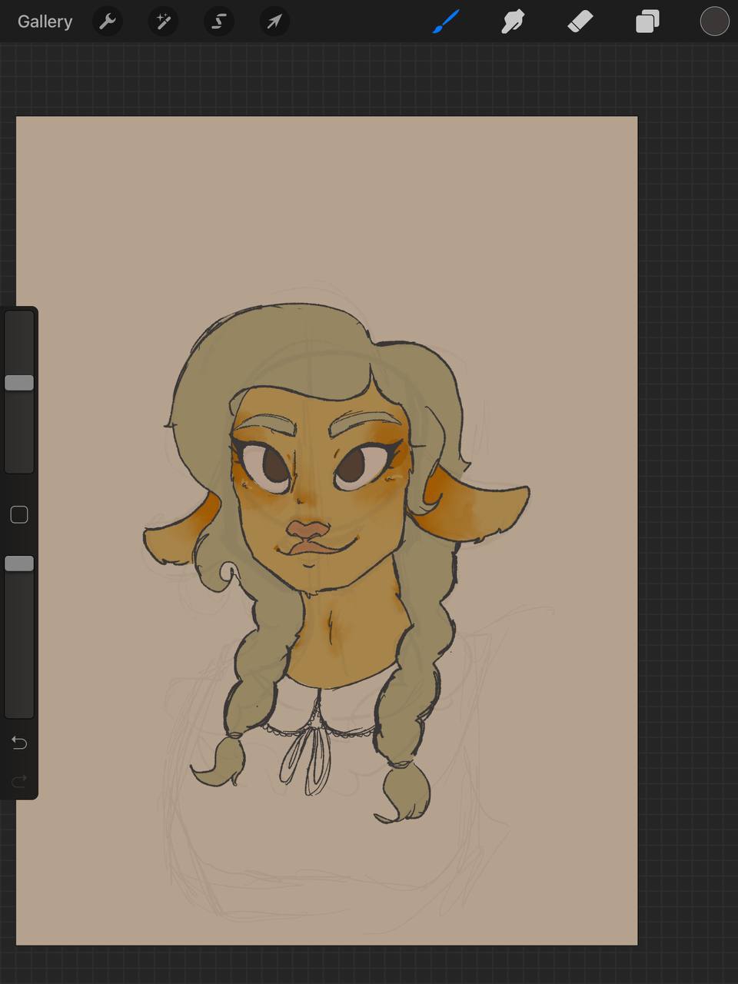Open the Layers panel
Screen dimensions: 738x984
pos(647,22)
